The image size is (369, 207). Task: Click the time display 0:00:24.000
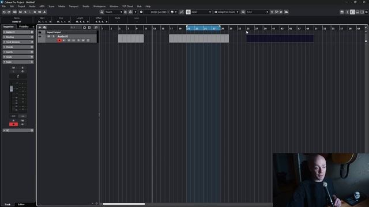coord(159,12)
